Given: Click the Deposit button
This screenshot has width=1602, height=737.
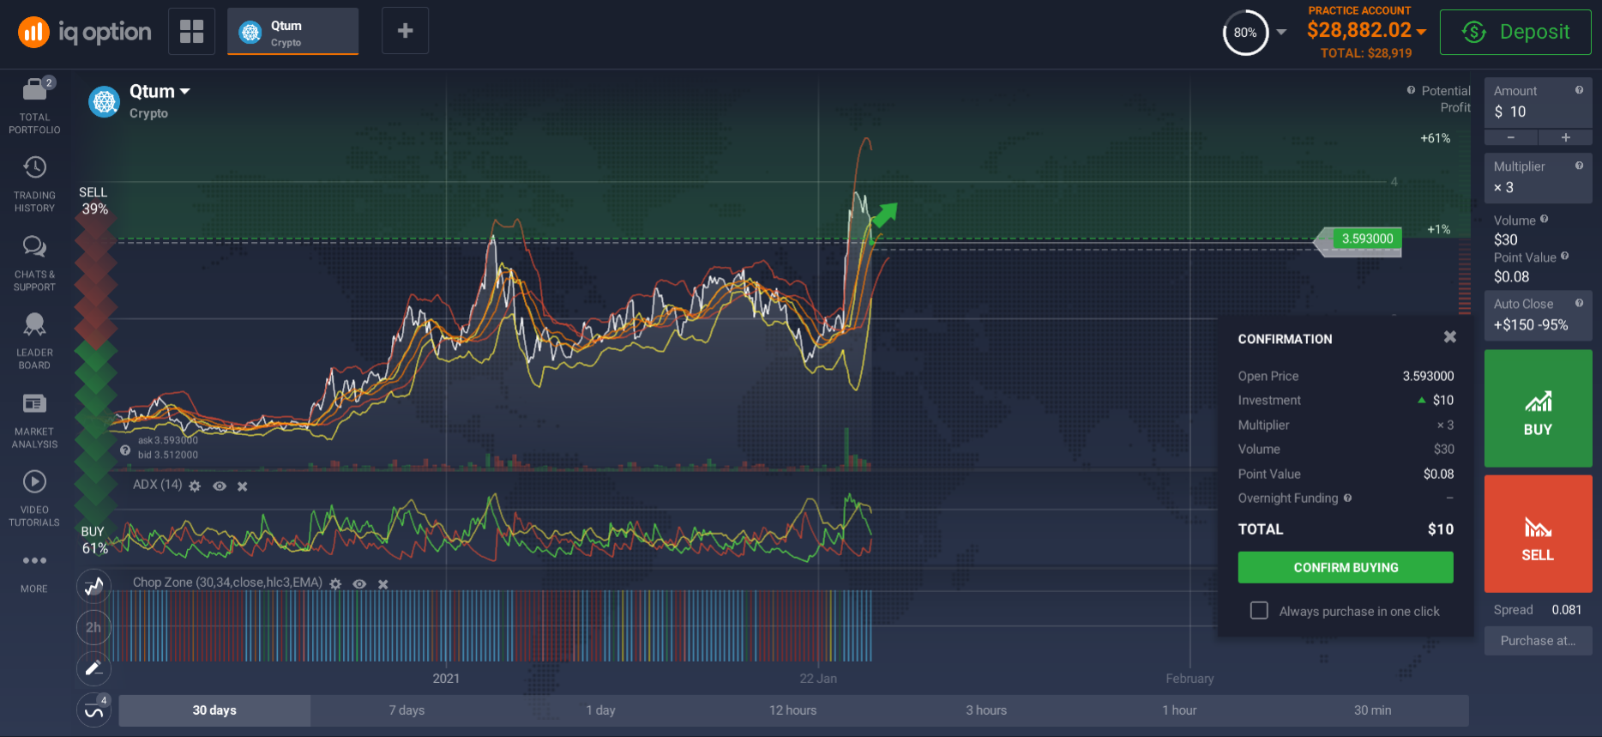Looking at the screenshot, I should click(x=1515, y=32).
